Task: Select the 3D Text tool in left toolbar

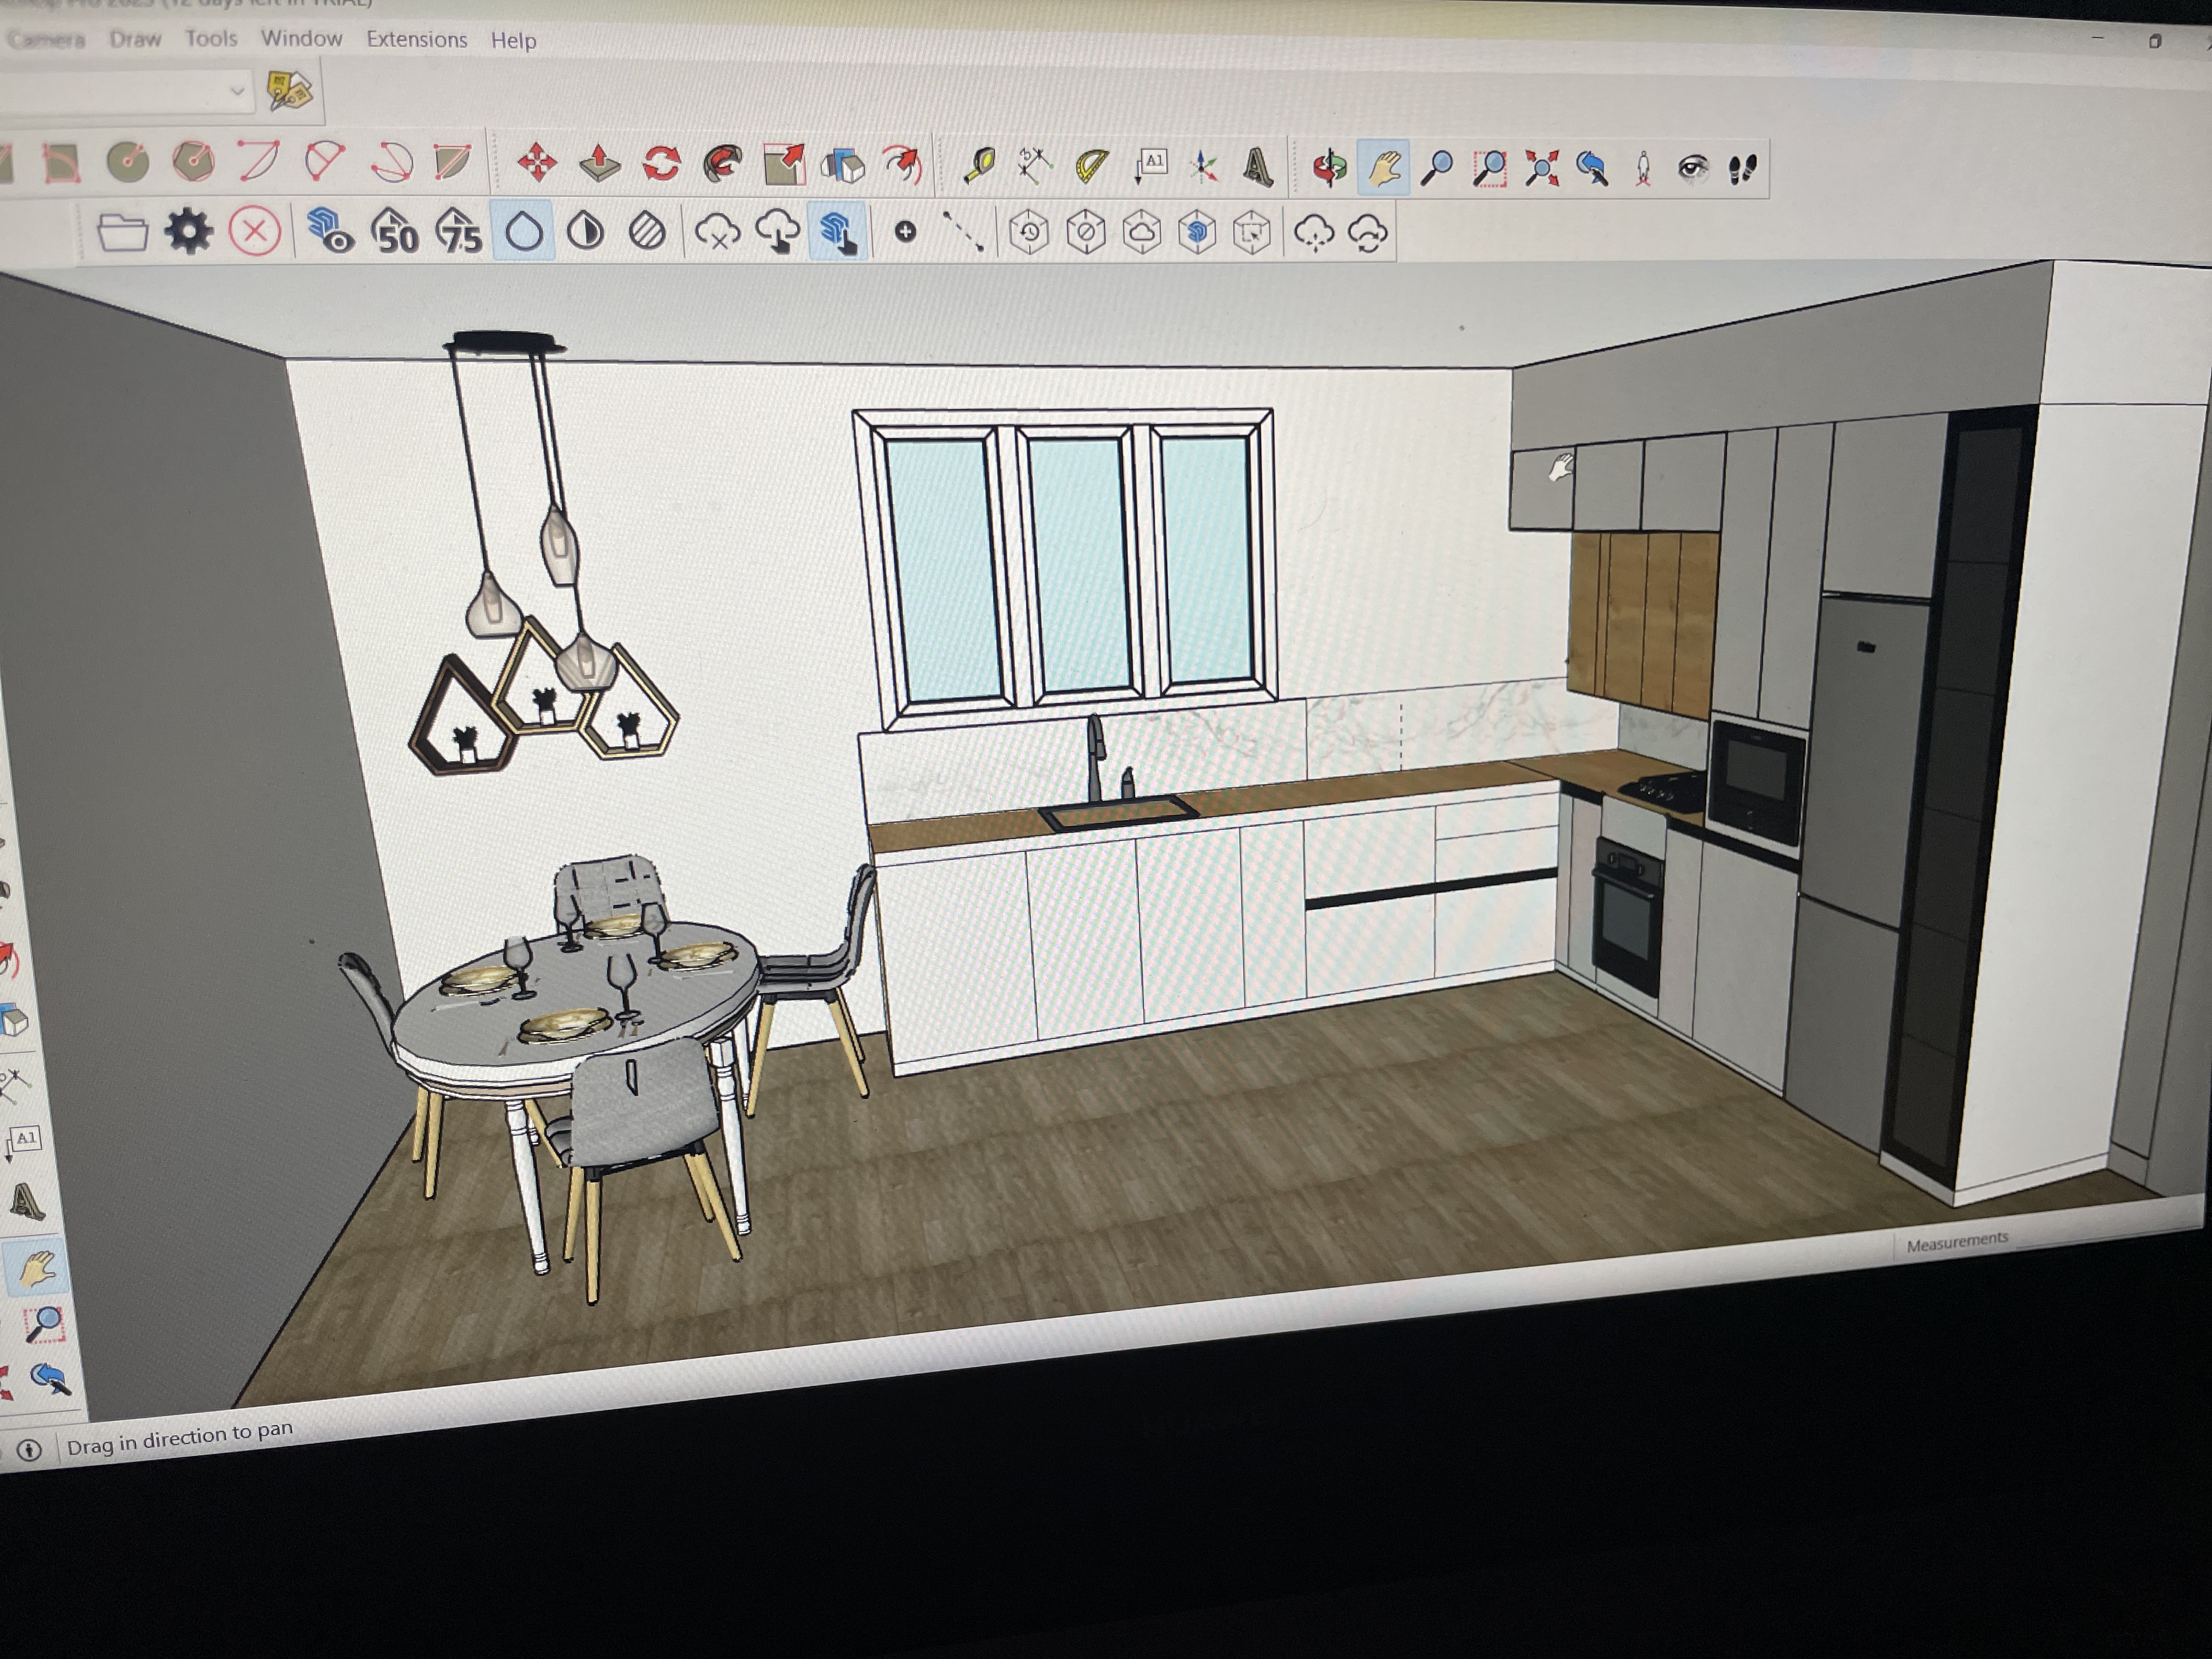Action: (26, 1201)
